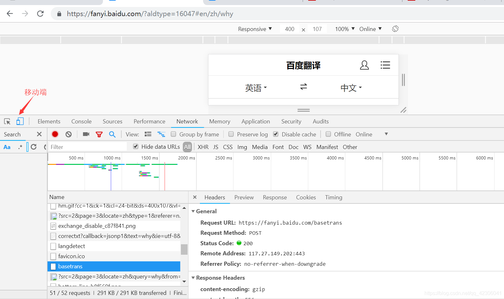
Task: Uncheck the Hide data URLs checkbox
Action: tap(136, 146)
